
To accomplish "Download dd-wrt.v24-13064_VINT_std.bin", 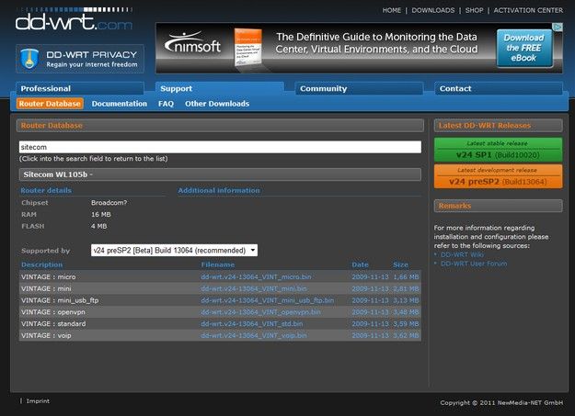I will tap(252, 324).
